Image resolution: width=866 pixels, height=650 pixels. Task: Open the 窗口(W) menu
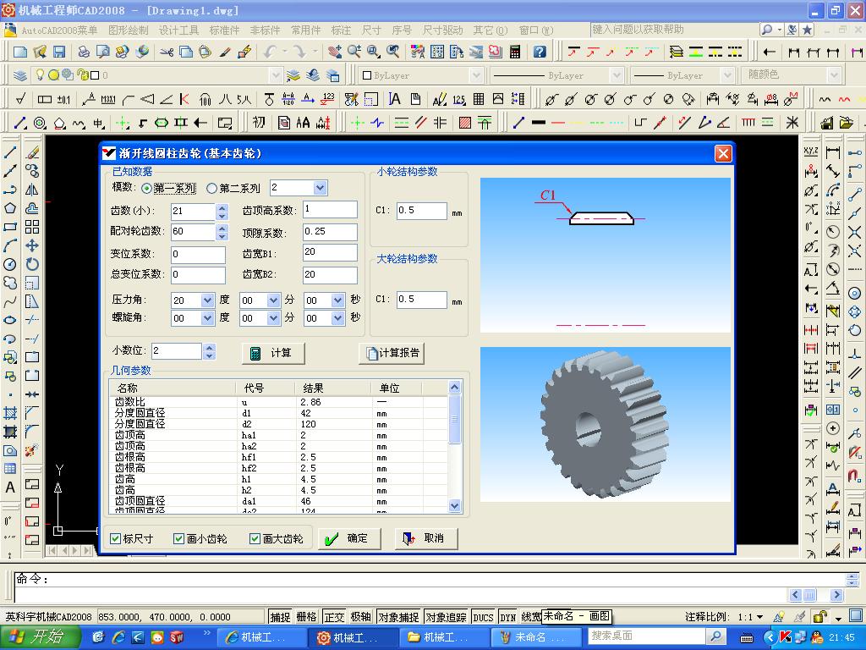pos(535,30)
